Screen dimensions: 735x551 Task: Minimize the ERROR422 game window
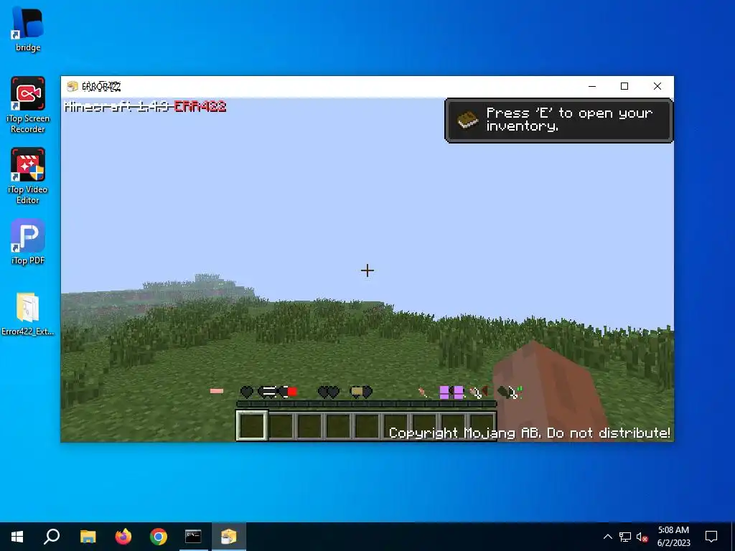(592, 86)
